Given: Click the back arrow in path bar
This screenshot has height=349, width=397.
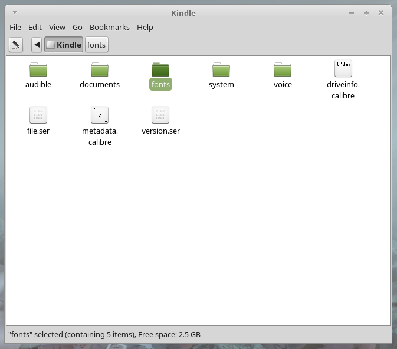Looking at the screenshot, I should point(37,45).
